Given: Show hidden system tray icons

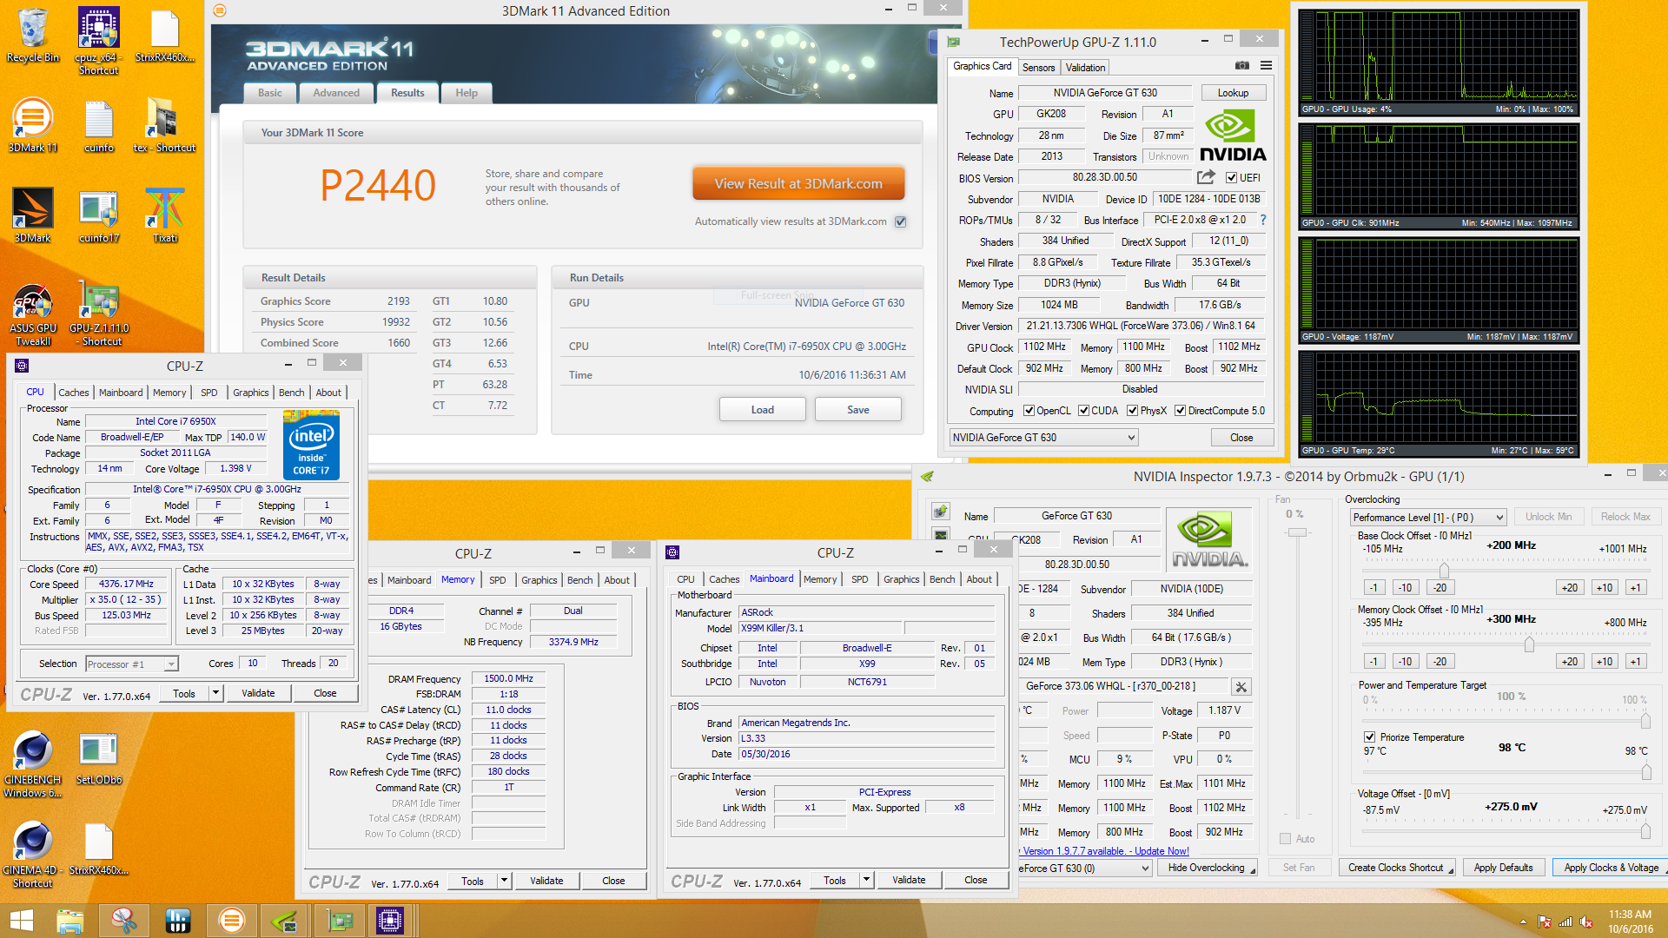Looking at the screenshot, I should click(1523, 921).
